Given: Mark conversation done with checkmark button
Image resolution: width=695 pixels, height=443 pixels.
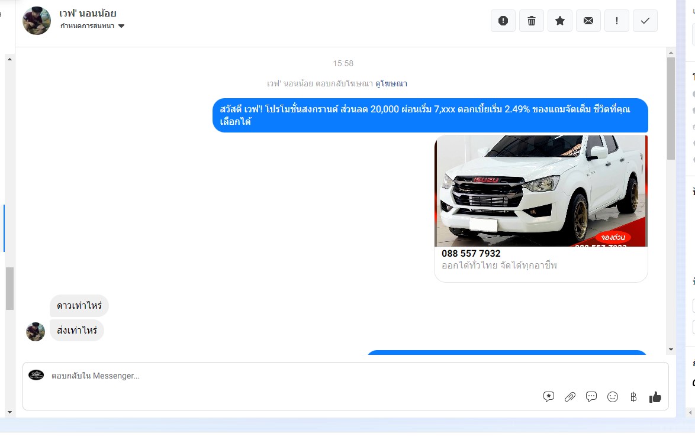Looking at the screenshot, I should tap(645, 21).
